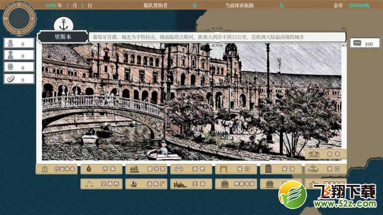This screenshot has height=215, width=383.
Task: Click the barrel supply counter
Action: [19, 67]
